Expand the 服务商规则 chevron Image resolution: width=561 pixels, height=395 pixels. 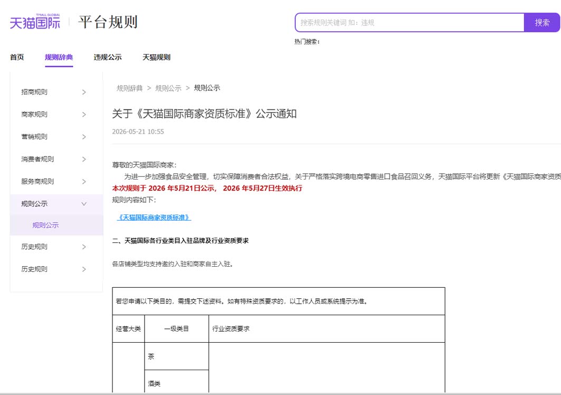[x=84, y=182]
